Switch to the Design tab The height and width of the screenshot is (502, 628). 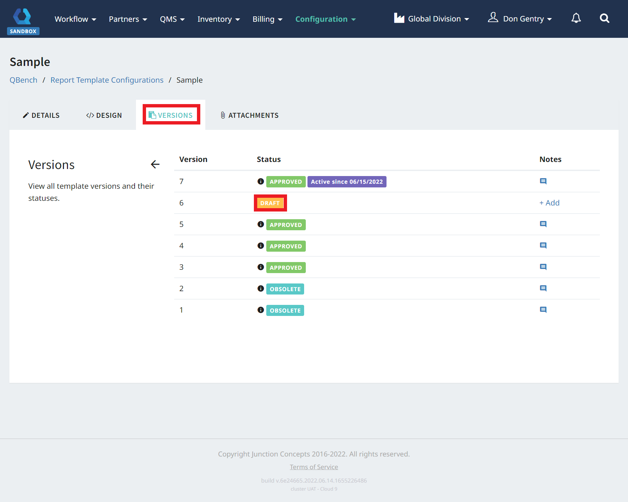(x=104, y=115)
